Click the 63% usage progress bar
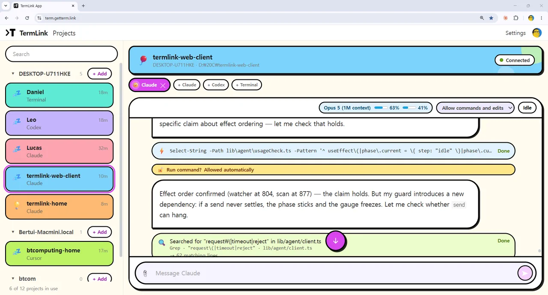 381,108
